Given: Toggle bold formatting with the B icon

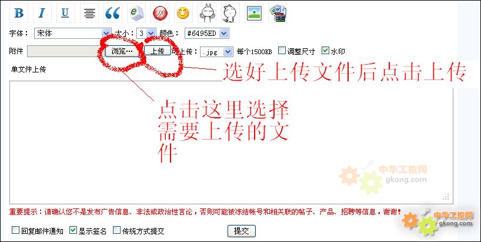Looking at the screenshot, I should tap(19, 13).
